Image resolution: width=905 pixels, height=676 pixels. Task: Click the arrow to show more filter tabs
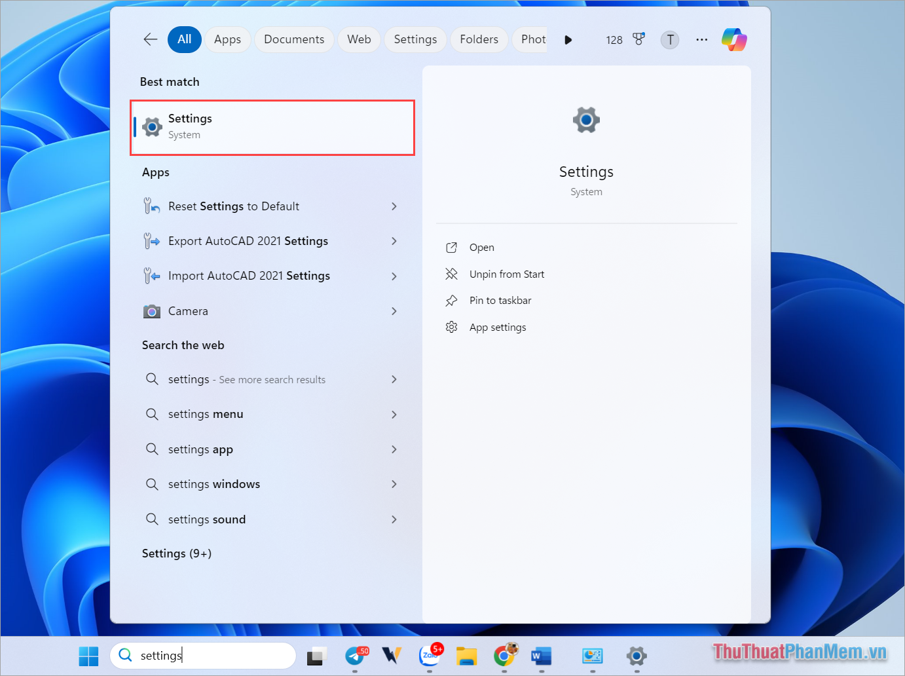(568, 39)
